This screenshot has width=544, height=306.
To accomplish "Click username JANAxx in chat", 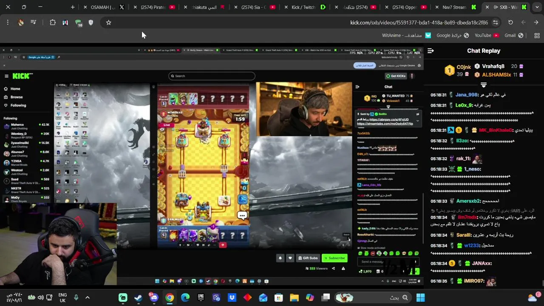I will (482, 263).
